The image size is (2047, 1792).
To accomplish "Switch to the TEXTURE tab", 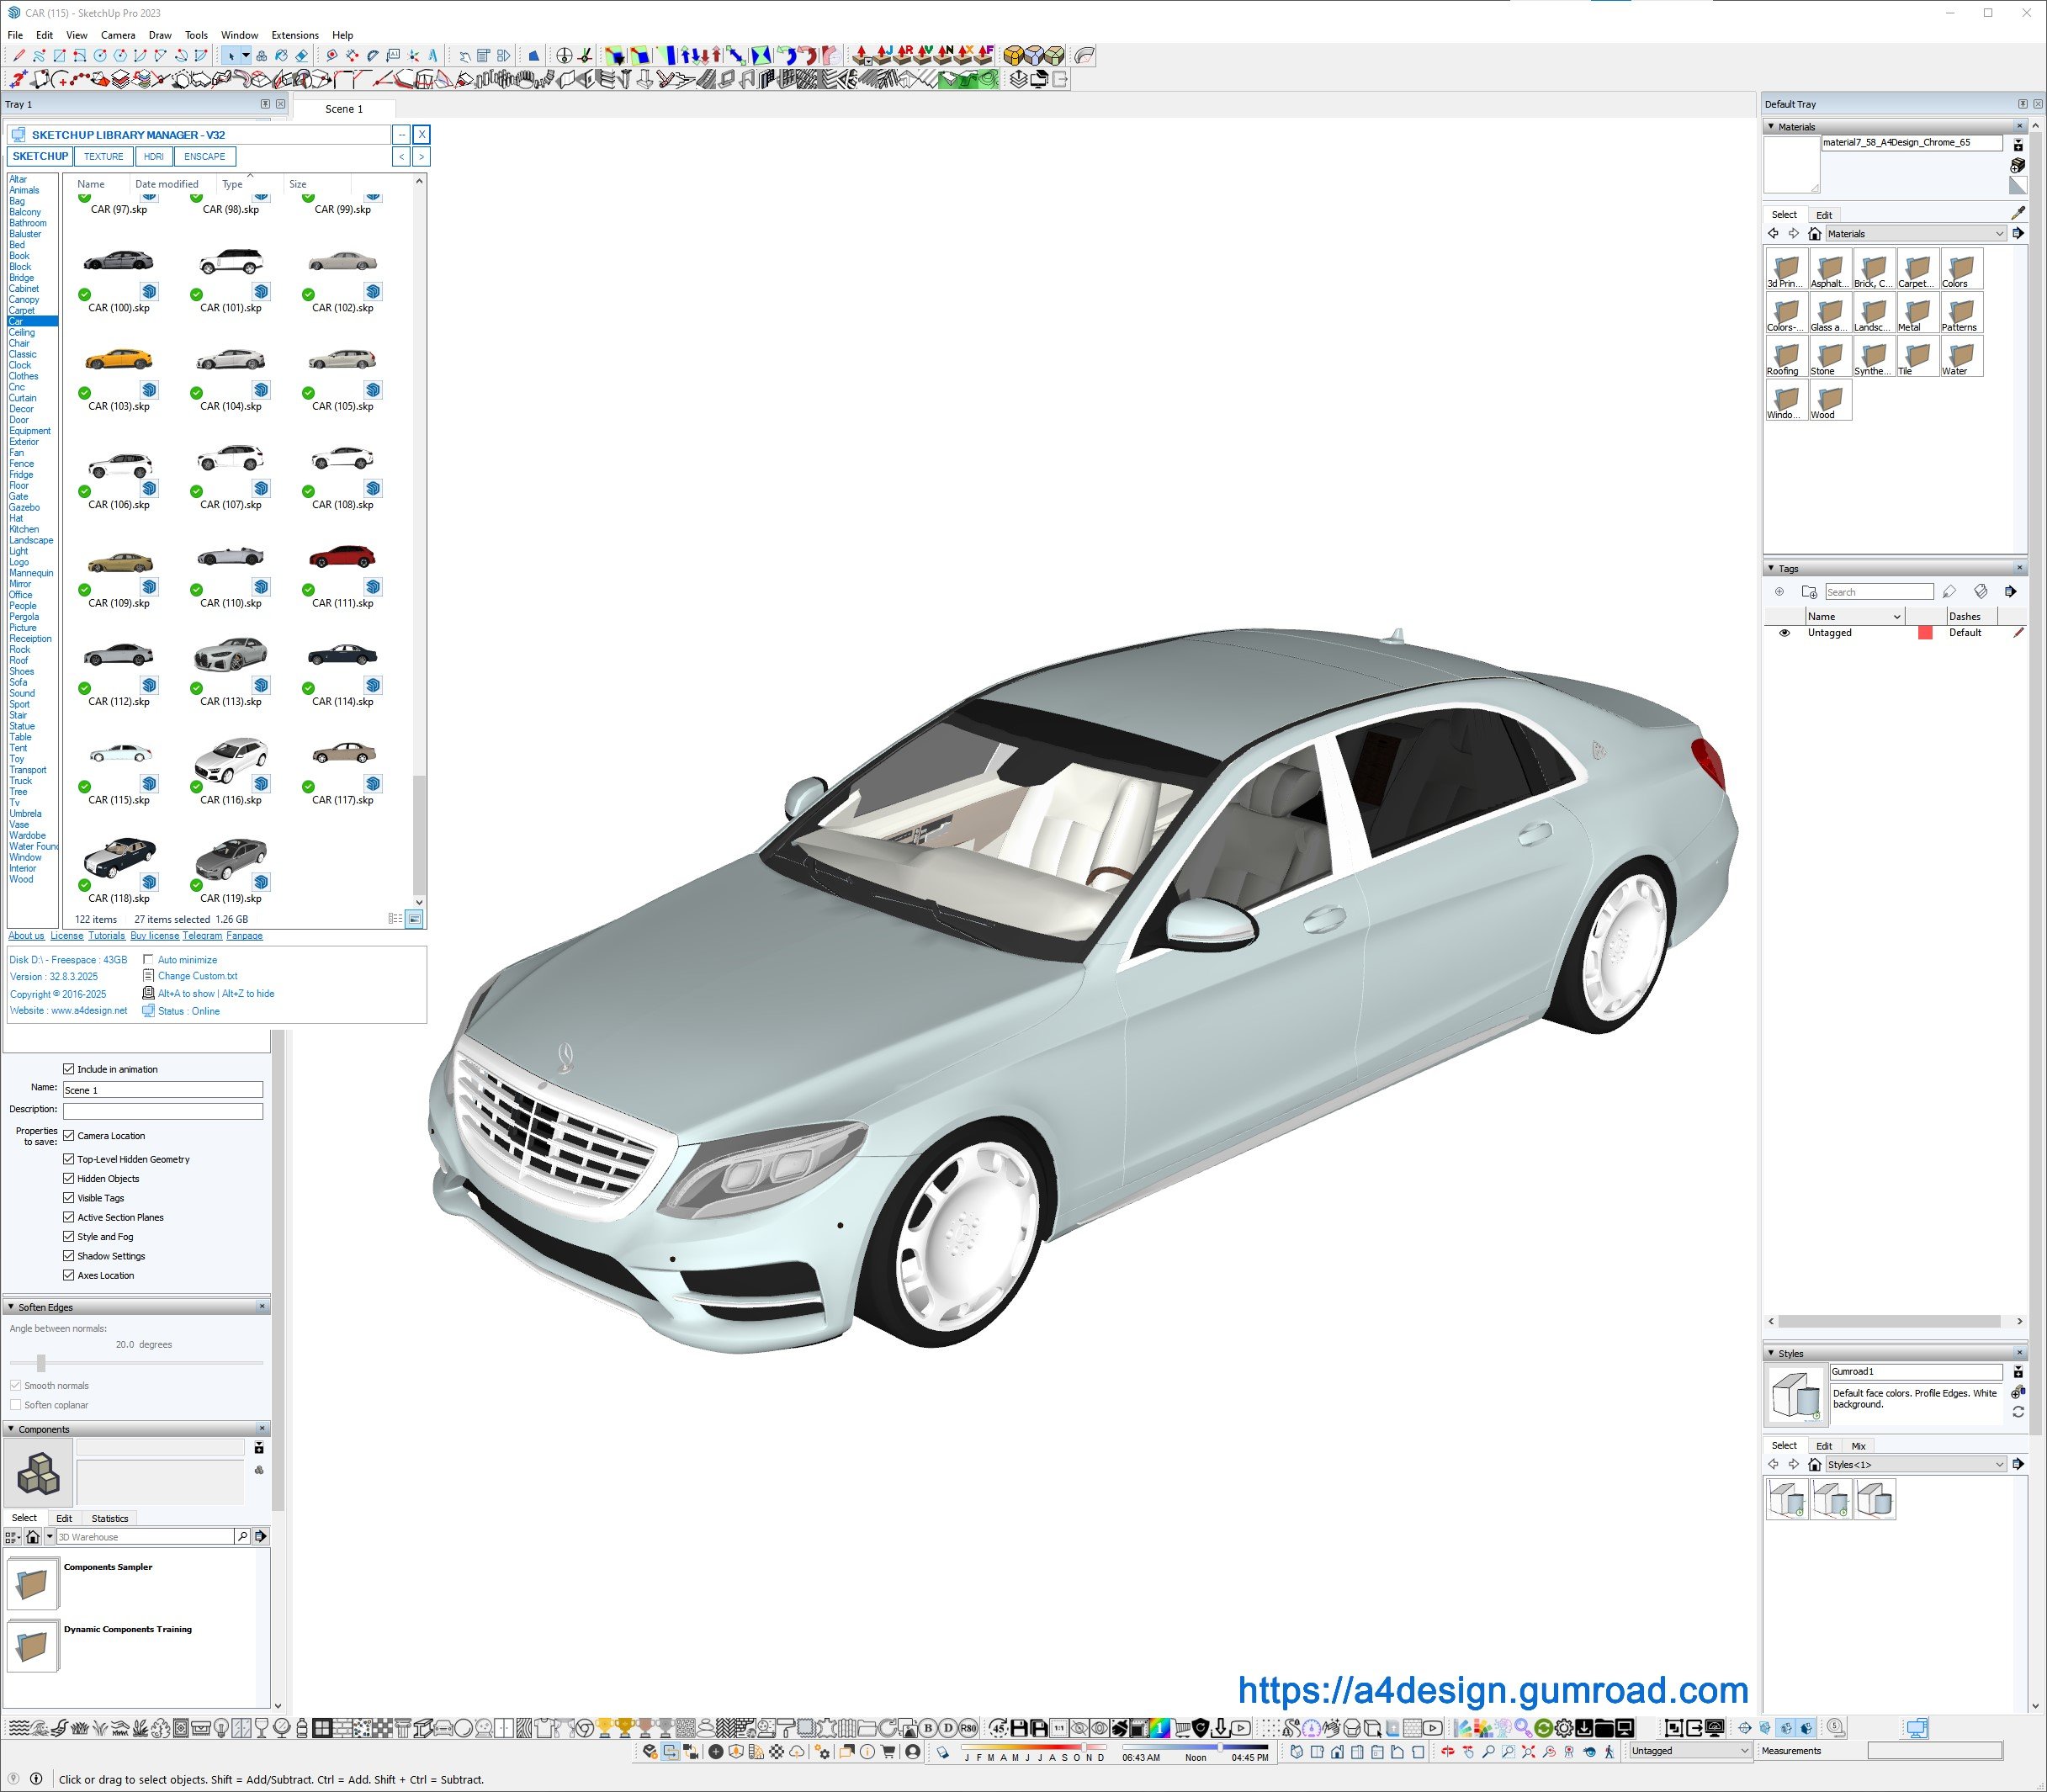I will (103, 157).
